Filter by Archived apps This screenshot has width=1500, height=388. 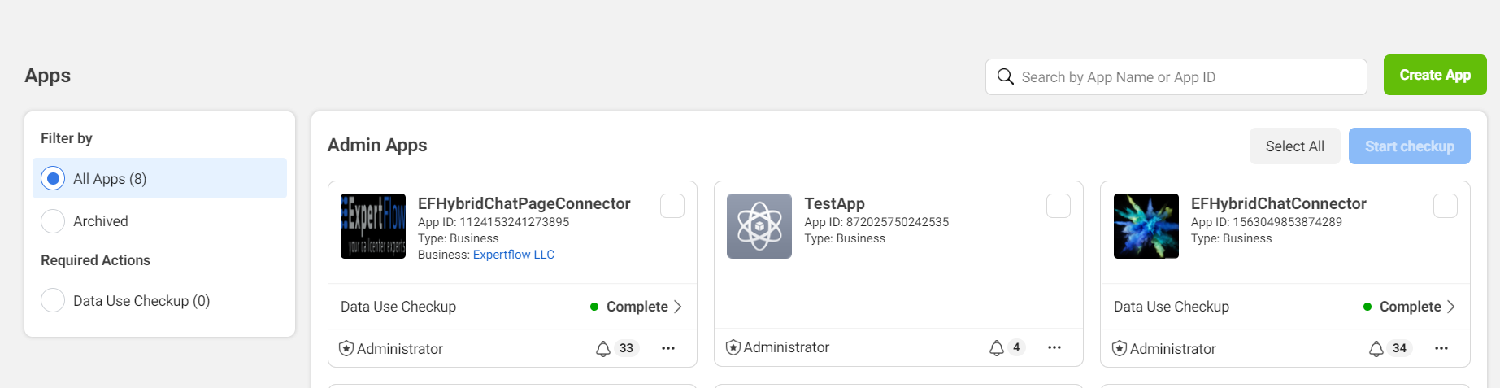pos(53,221)
